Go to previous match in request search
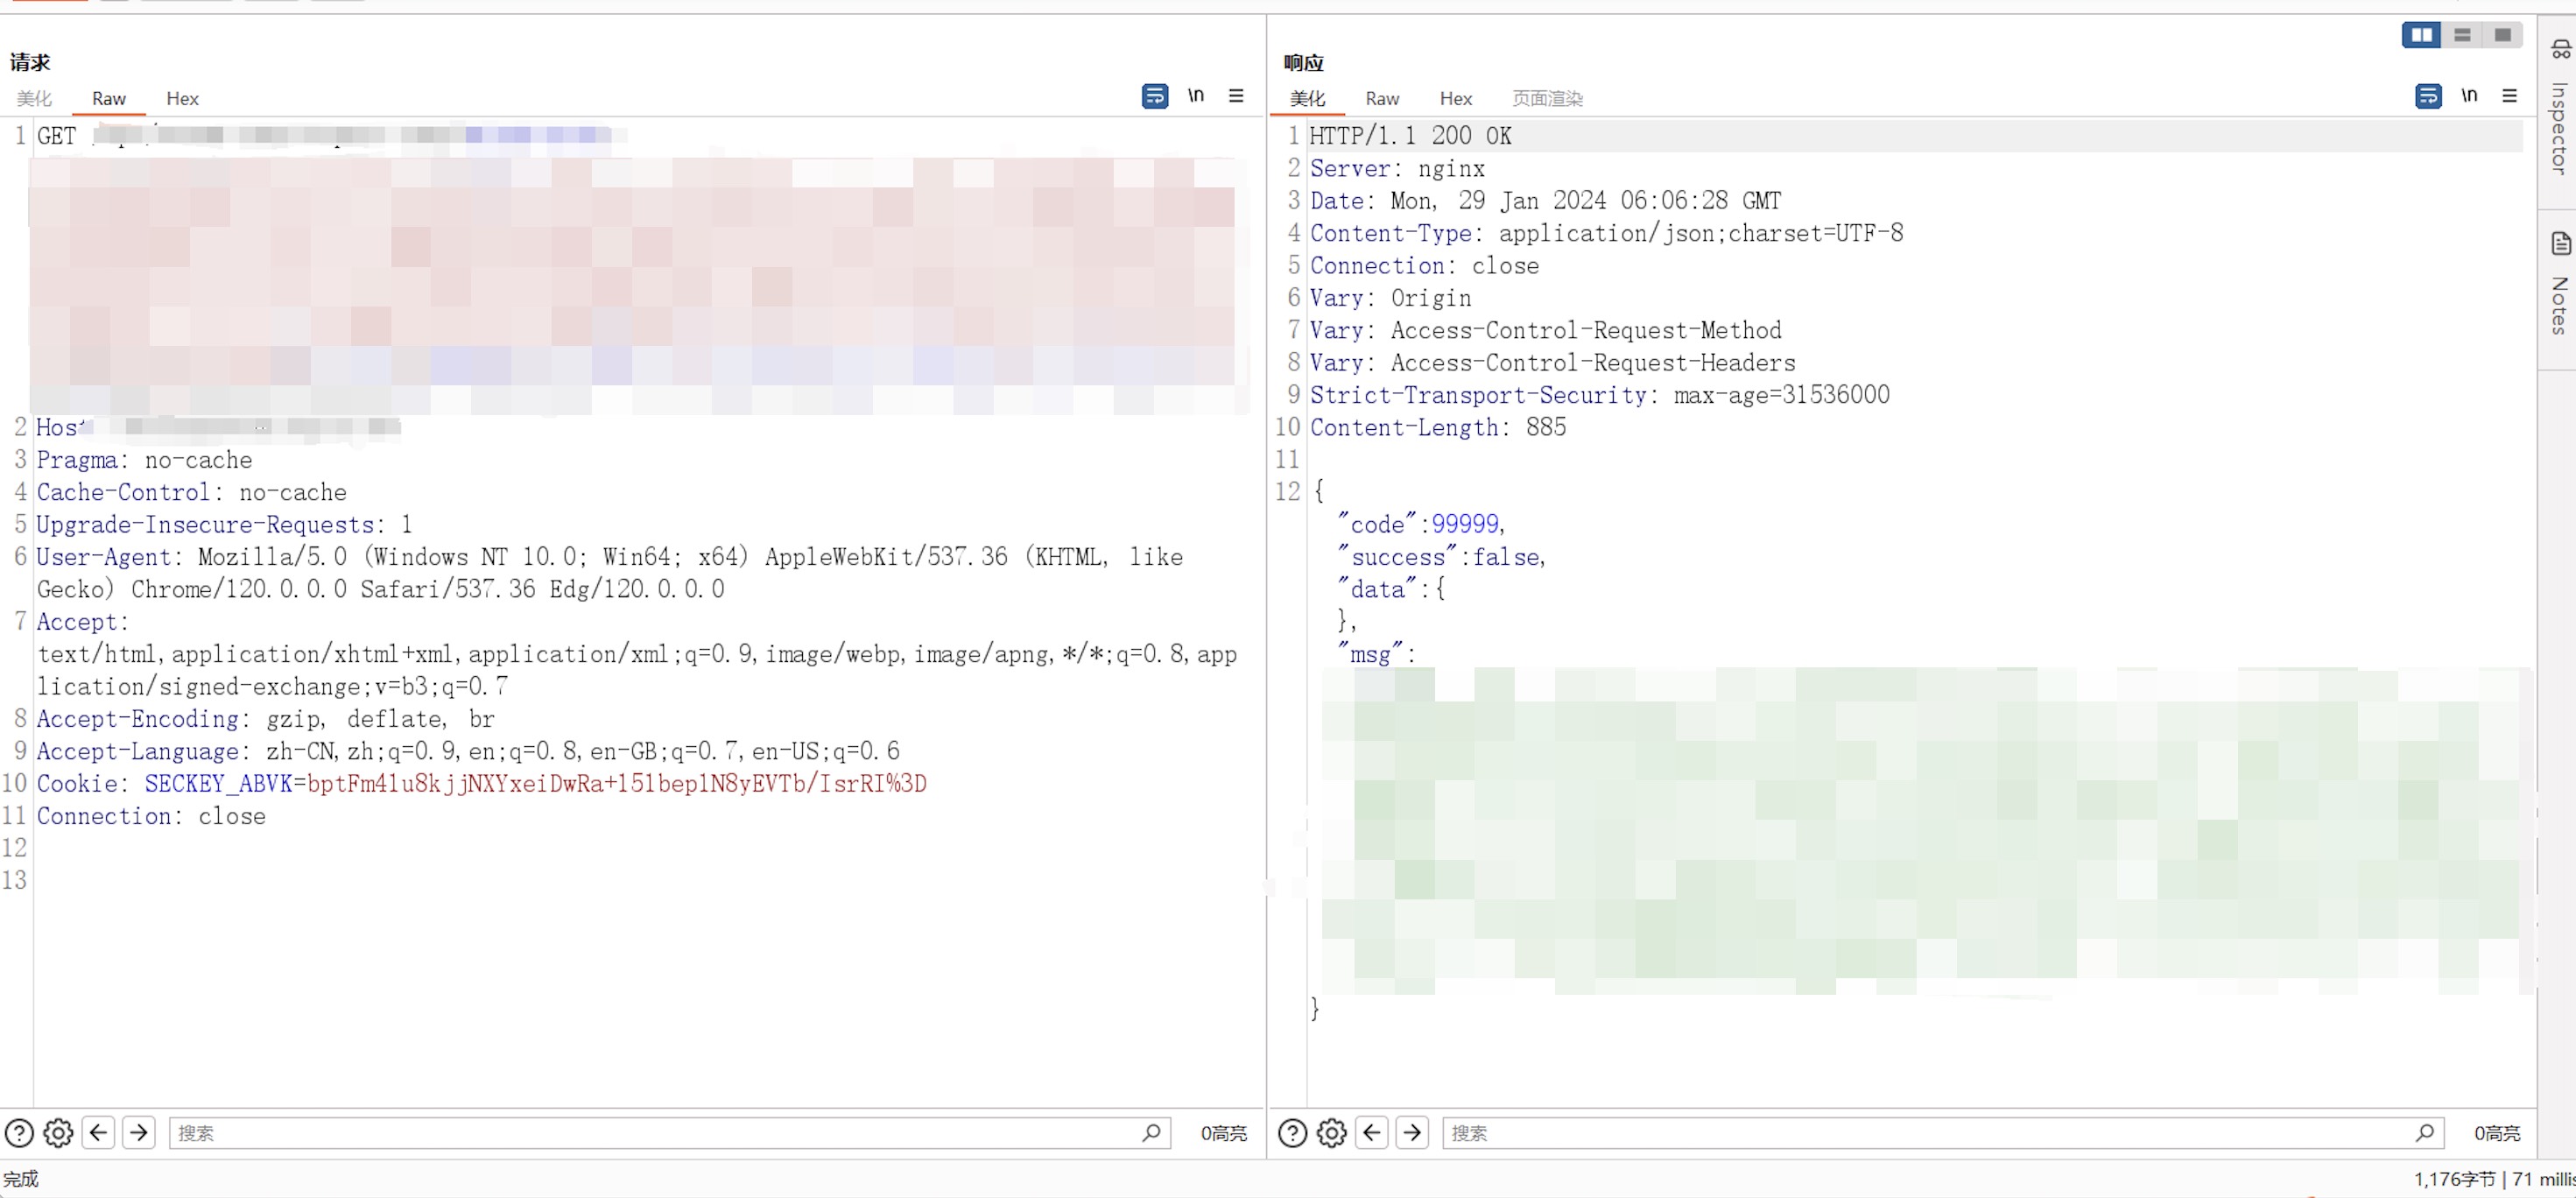The width and height of the screenshot is (2576, 1198). 98,1133
